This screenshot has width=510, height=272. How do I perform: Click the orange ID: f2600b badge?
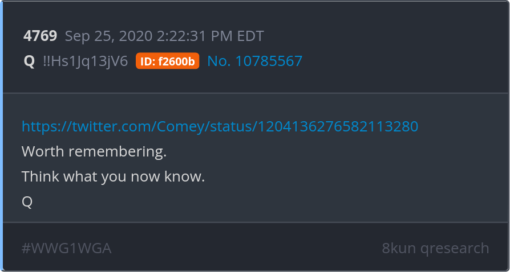[168, 61]
